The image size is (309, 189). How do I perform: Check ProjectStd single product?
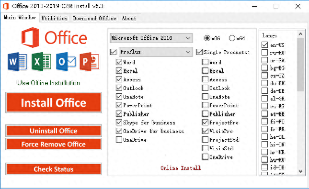205,140
